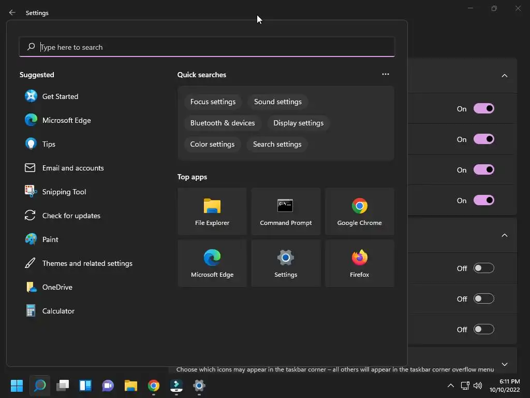
Task: Turn on the second Off toggle
Action: (x=484, y=299)
